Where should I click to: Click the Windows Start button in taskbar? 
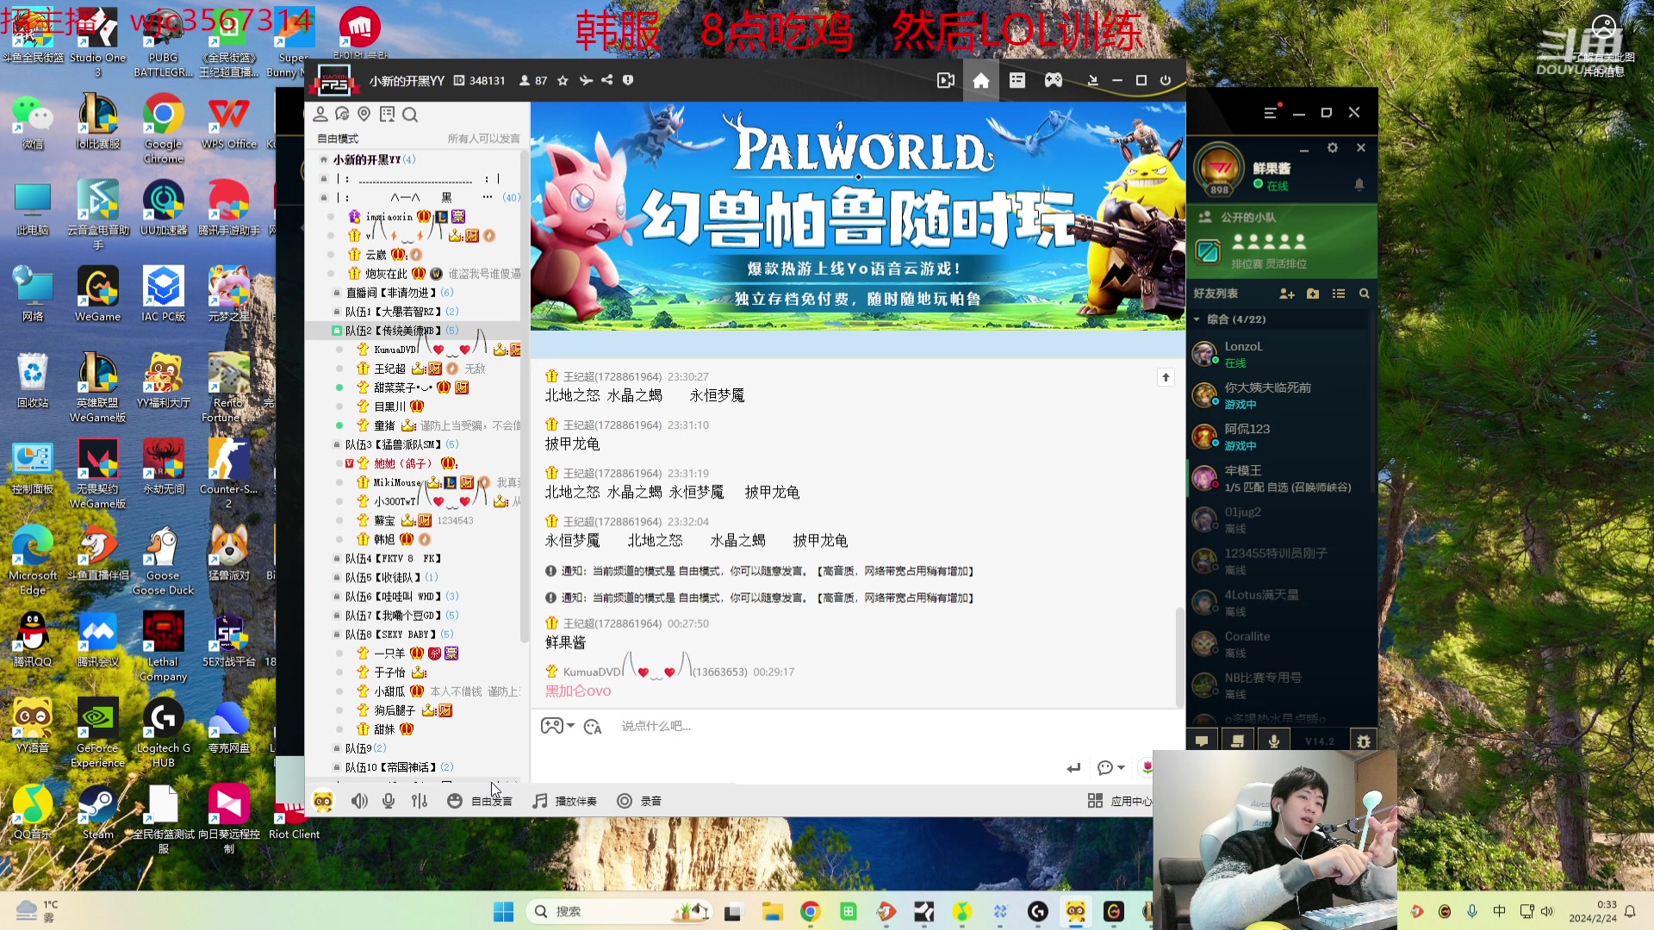(504, 911)
